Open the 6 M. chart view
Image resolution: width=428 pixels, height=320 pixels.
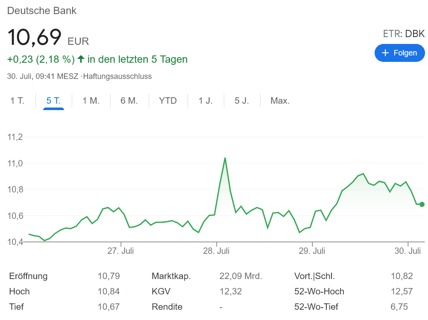point(129,101)
